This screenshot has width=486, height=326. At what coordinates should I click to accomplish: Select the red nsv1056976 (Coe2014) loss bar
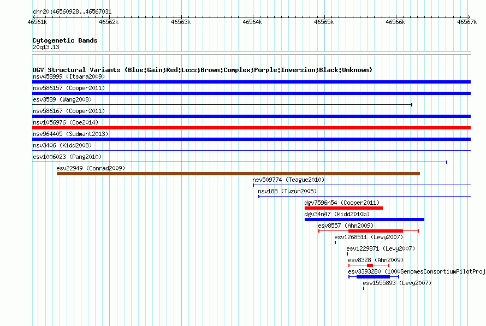click(x=251, y=128)
